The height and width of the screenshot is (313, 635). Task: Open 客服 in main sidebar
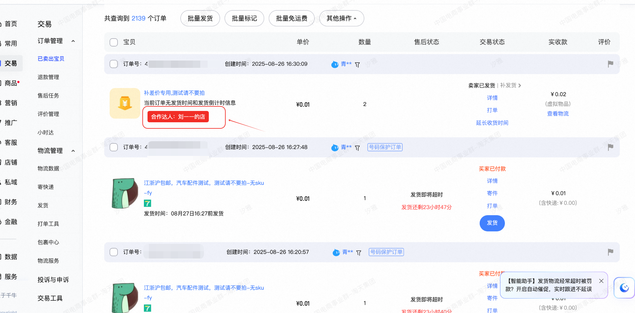(11, 143)
